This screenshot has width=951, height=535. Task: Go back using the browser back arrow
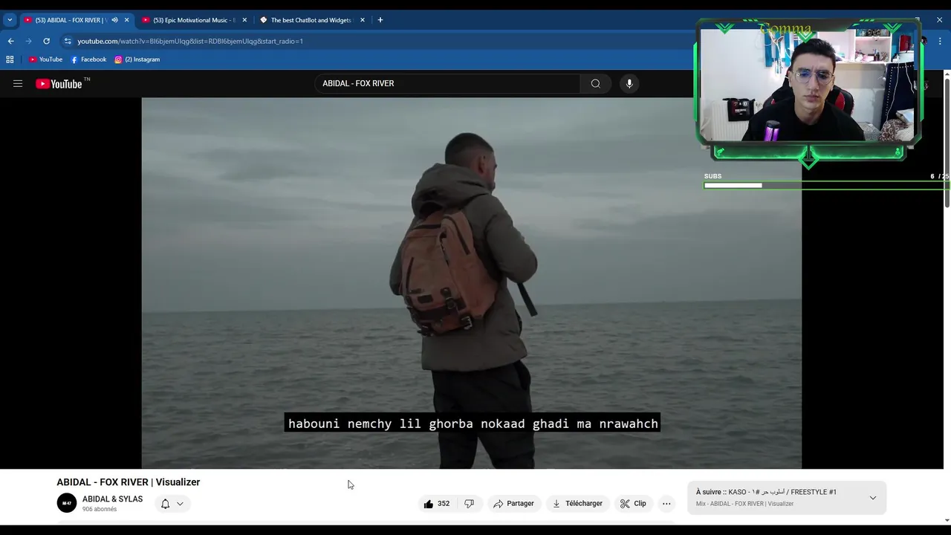click(x=10, y=41)
